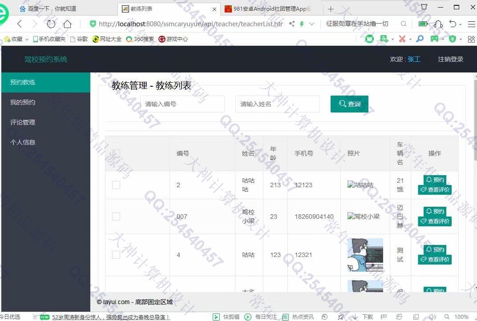Click the green gamepad icon

(434, 39)
